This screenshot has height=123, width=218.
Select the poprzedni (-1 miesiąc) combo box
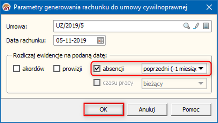174,69
